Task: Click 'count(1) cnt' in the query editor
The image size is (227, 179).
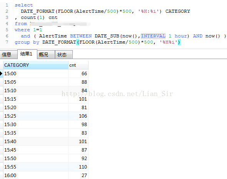Action: pos(39,17)
